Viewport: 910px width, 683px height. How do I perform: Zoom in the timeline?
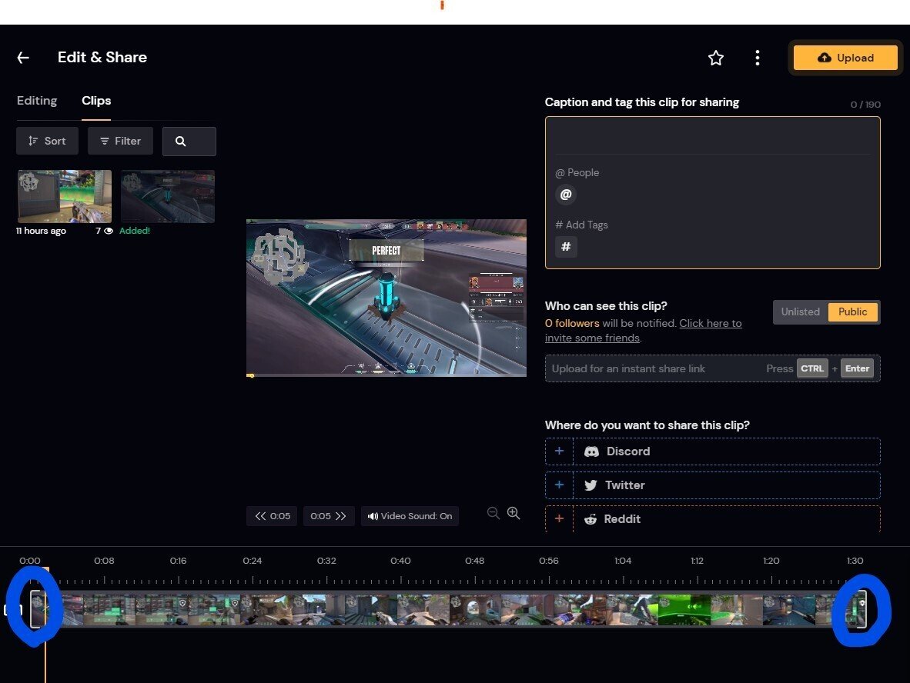click(x=514, y=513)
